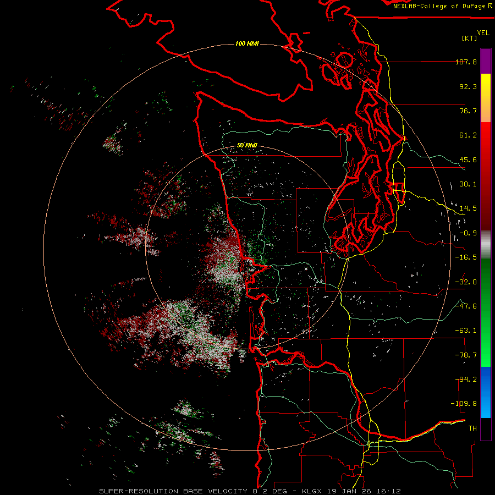
Task: Click the 30.1 velocity scale value
Action: pos(468,184)
